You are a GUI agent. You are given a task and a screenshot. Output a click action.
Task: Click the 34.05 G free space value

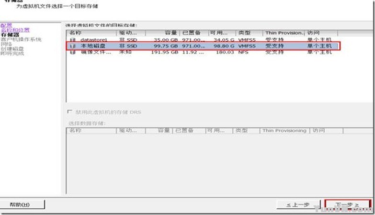(224, 40)
